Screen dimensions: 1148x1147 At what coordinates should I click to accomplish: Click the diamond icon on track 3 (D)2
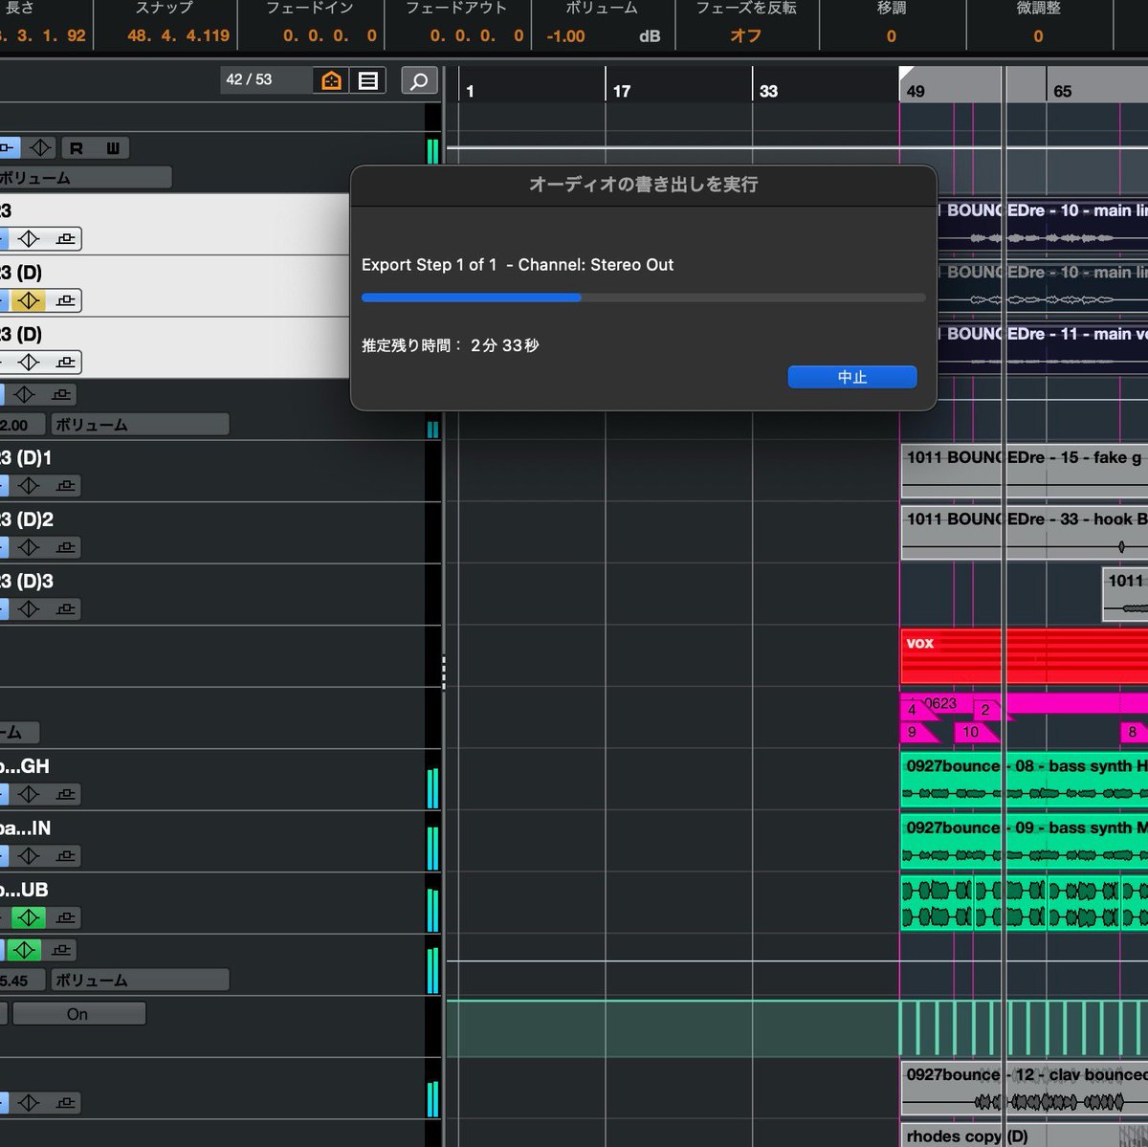tap(29, 547)
